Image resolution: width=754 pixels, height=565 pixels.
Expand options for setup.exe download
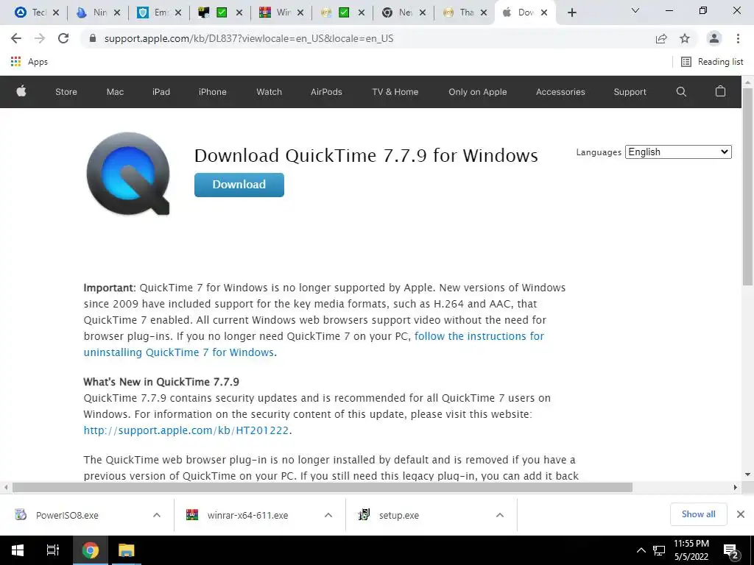(x=500, y=515)
